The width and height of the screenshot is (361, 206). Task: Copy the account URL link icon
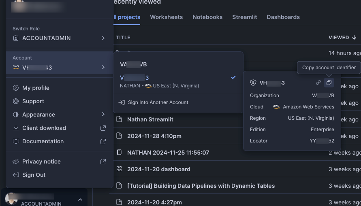(x=318, y=83)
